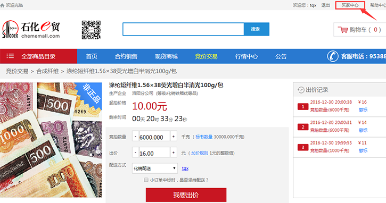Click the 出价记录 history clock icon
The width and height of the screenshot is (386, 203).
pyautogui.click(x=301, y=90)
